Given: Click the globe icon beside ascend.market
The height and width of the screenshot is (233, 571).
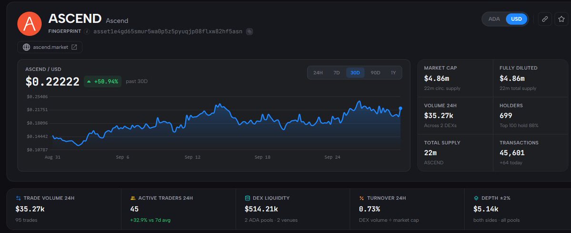Looking at the screenshot, I should coord(26,47).
